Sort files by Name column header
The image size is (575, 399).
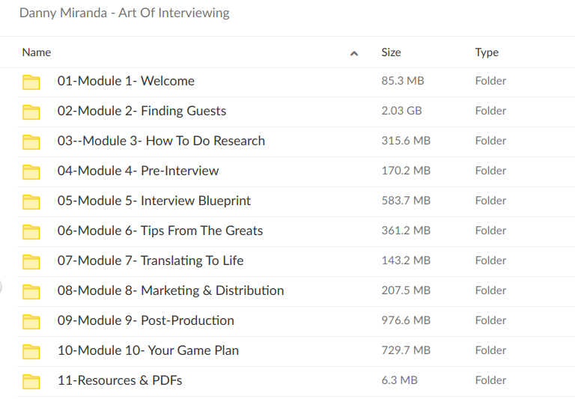click(37, 52)
